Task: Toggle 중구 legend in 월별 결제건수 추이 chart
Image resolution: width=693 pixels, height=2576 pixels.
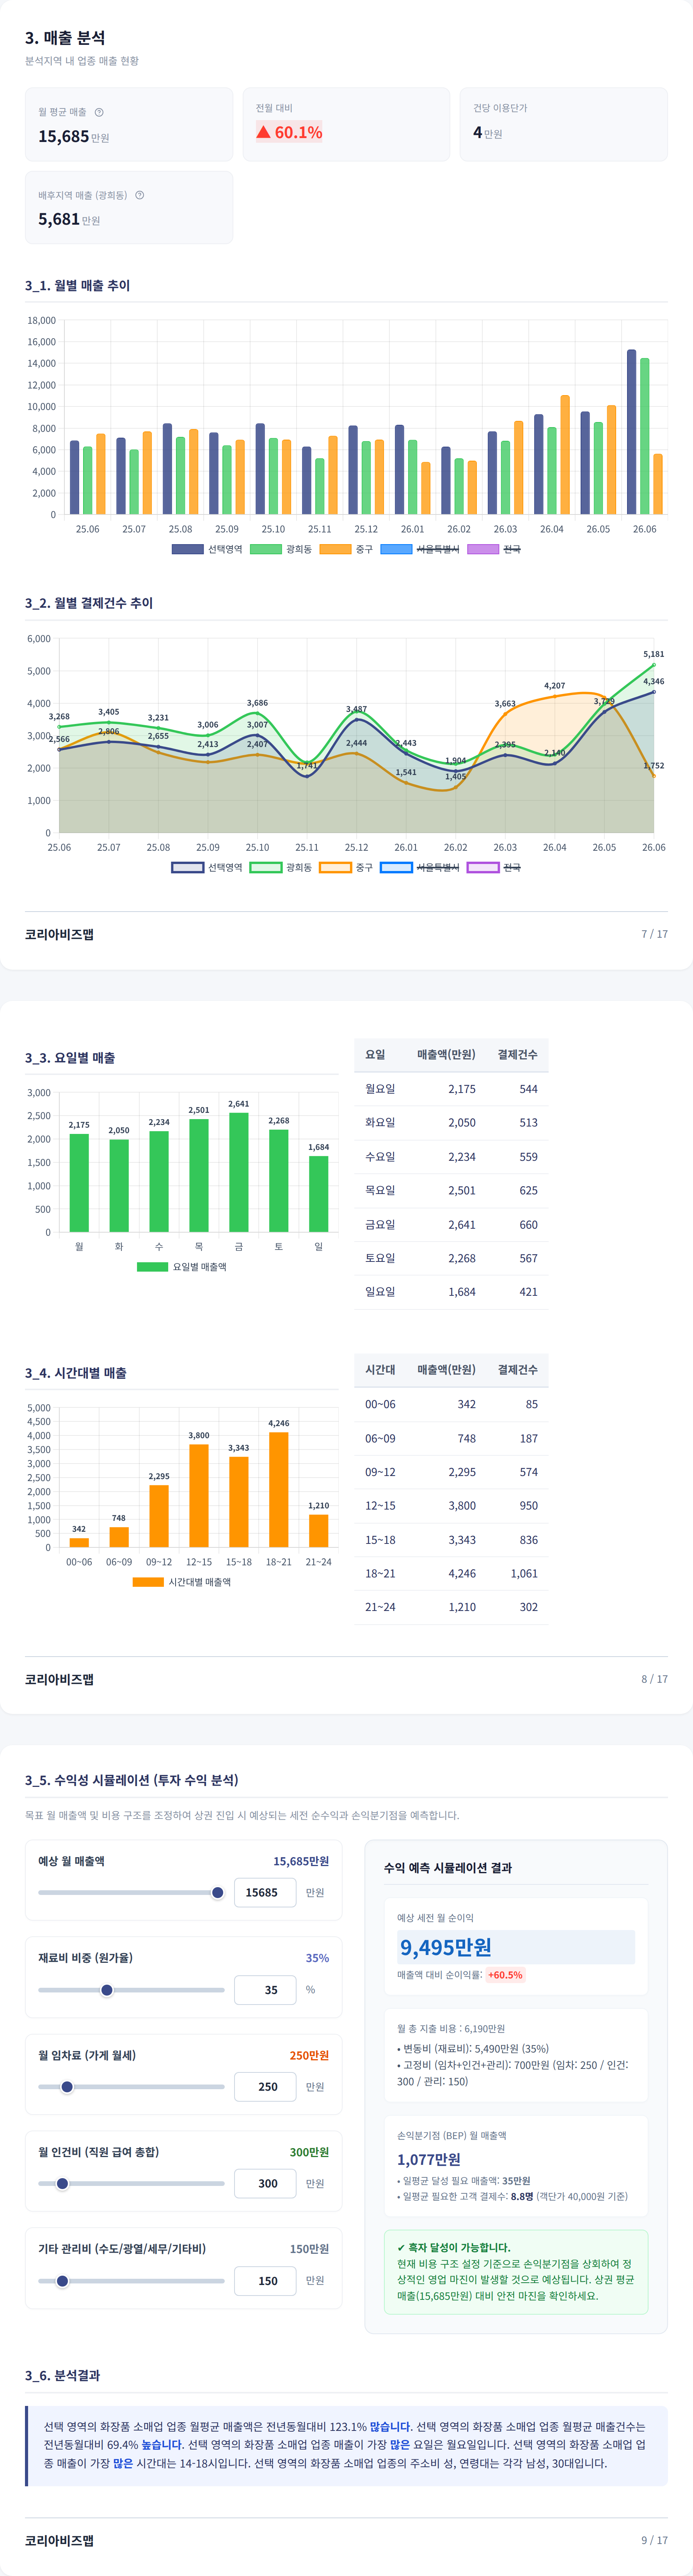Action: (346, 867)
